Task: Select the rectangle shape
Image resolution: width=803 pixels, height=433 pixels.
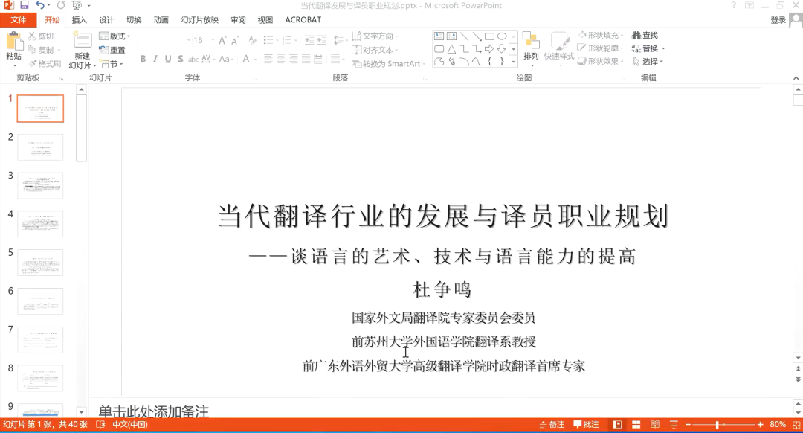Action: (489, 36)
